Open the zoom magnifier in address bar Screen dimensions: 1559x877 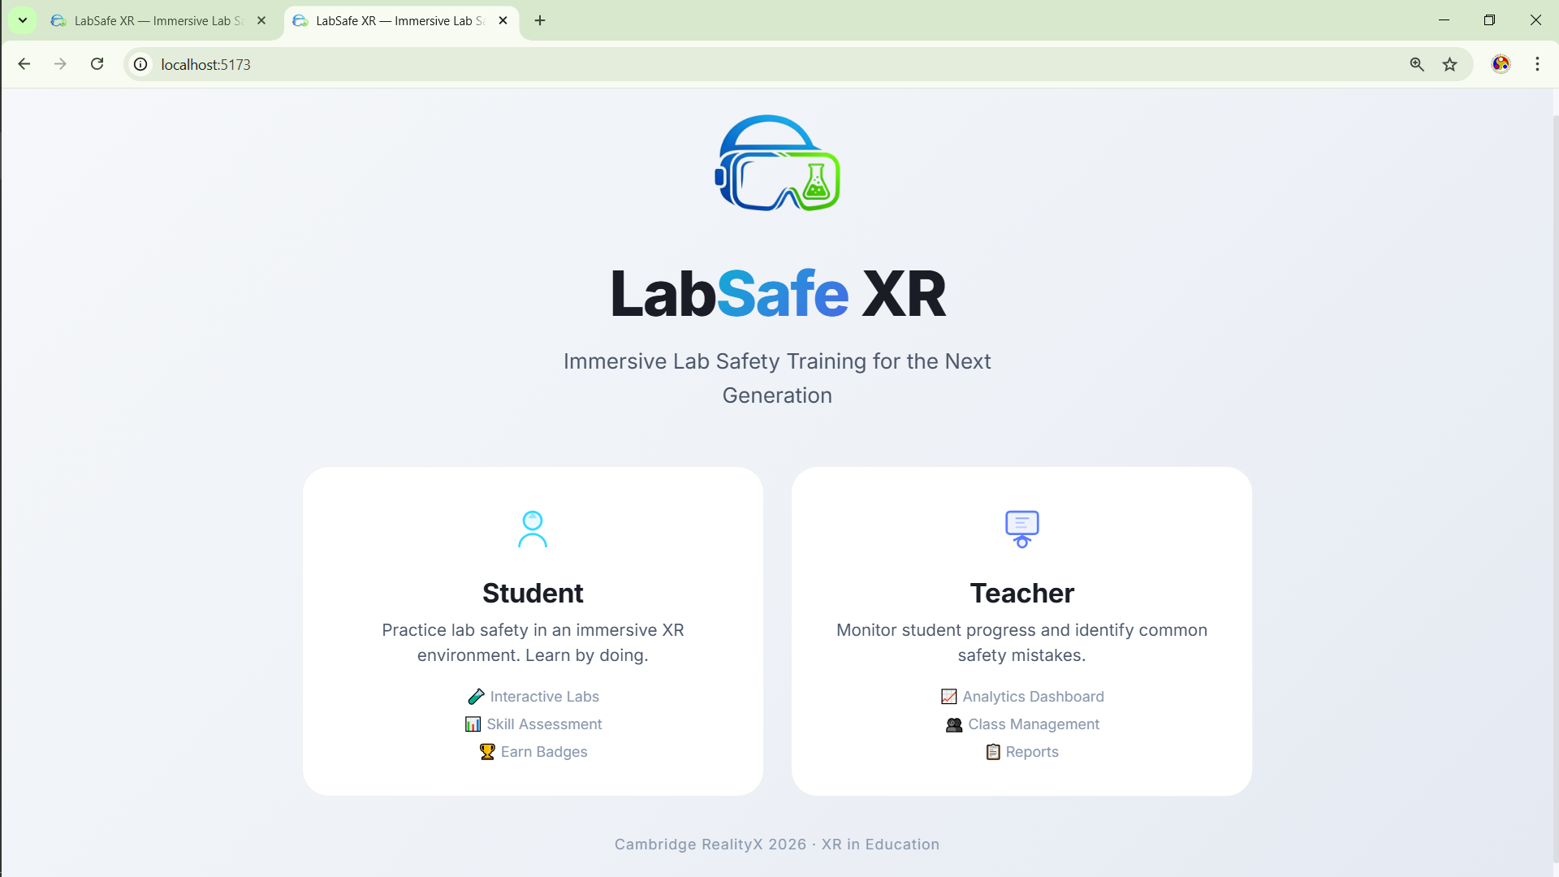(1417, 64)
